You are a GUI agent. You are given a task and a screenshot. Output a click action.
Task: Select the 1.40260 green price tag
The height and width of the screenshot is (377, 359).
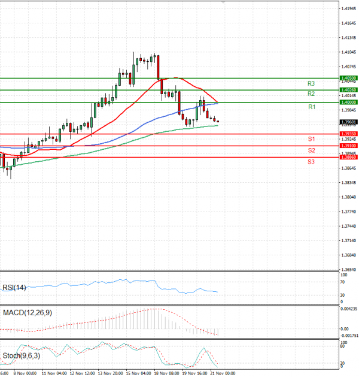348,90
